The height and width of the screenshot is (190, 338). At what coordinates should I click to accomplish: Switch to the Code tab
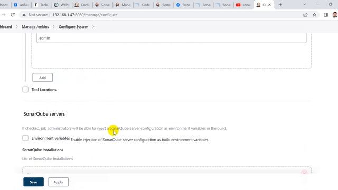point(143,5)
